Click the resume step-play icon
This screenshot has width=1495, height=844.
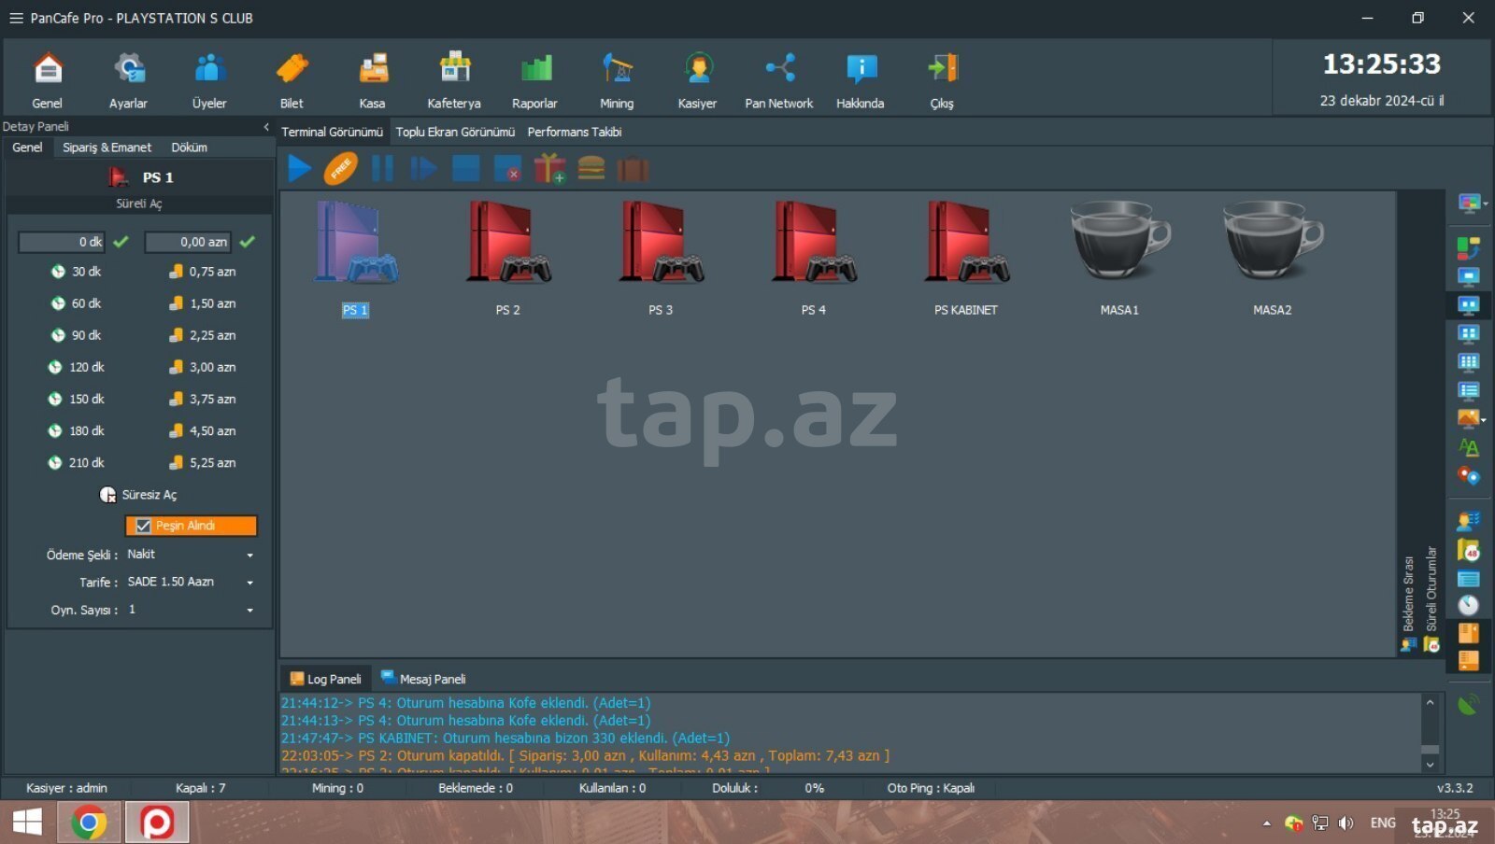[x=423, y=169]
